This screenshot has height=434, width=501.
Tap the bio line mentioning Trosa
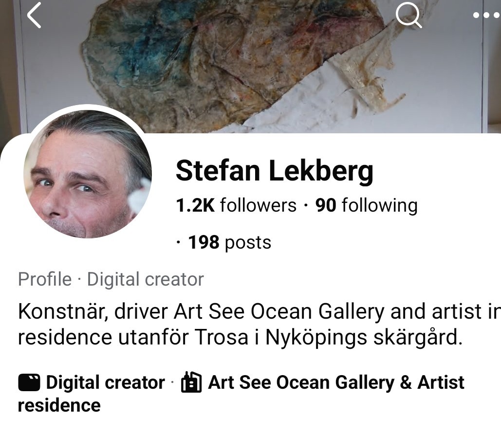click(x=241, y=337)
